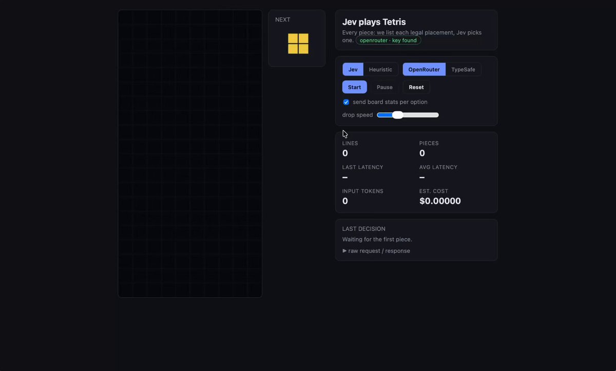Click the 'drop speed' label
This screenshot has height=371, width=616.
click(x=358, y=115)
